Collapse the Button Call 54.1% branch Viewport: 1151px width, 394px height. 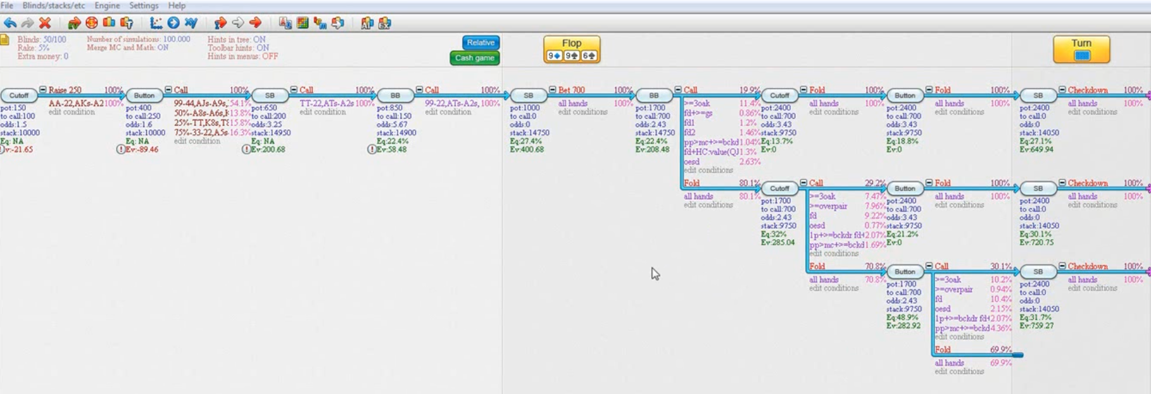[168, 90]
